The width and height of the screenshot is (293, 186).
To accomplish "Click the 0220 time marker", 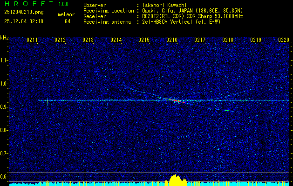I will tap(284, 40).
